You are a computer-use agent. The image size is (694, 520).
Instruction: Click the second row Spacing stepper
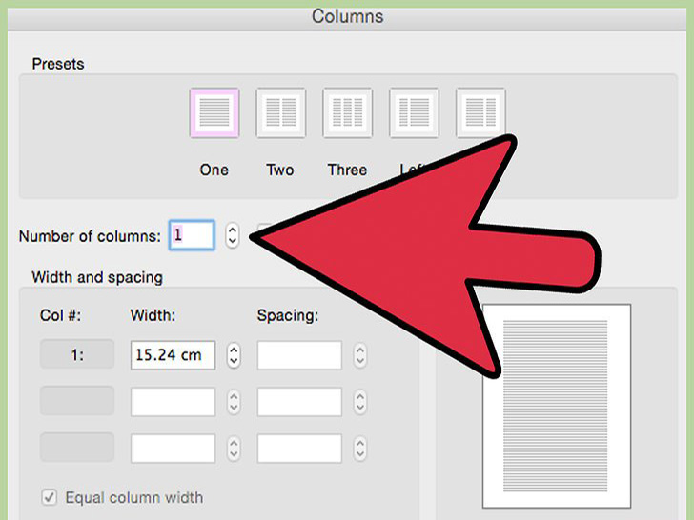[x=359, y=401]
